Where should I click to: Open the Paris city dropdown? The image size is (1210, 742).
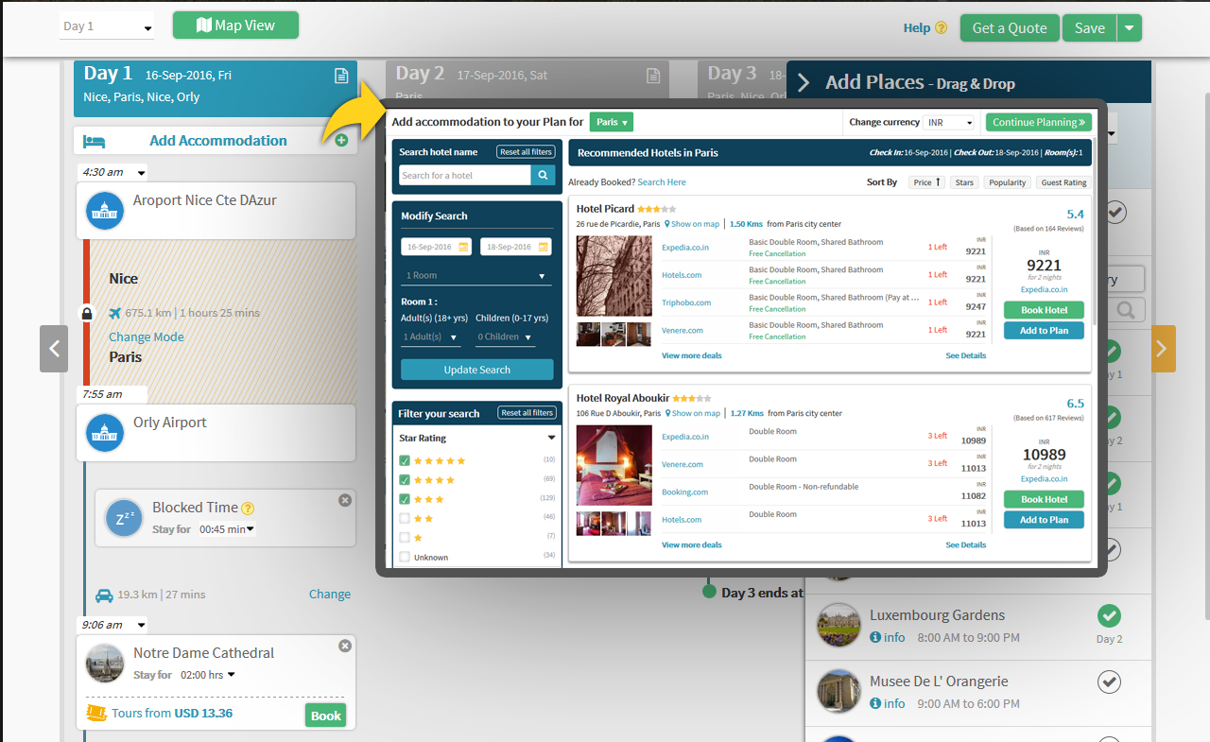pos(611,122)
